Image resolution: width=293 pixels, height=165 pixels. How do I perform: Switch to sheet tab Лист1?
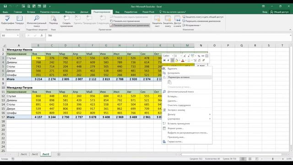[24, 154]
